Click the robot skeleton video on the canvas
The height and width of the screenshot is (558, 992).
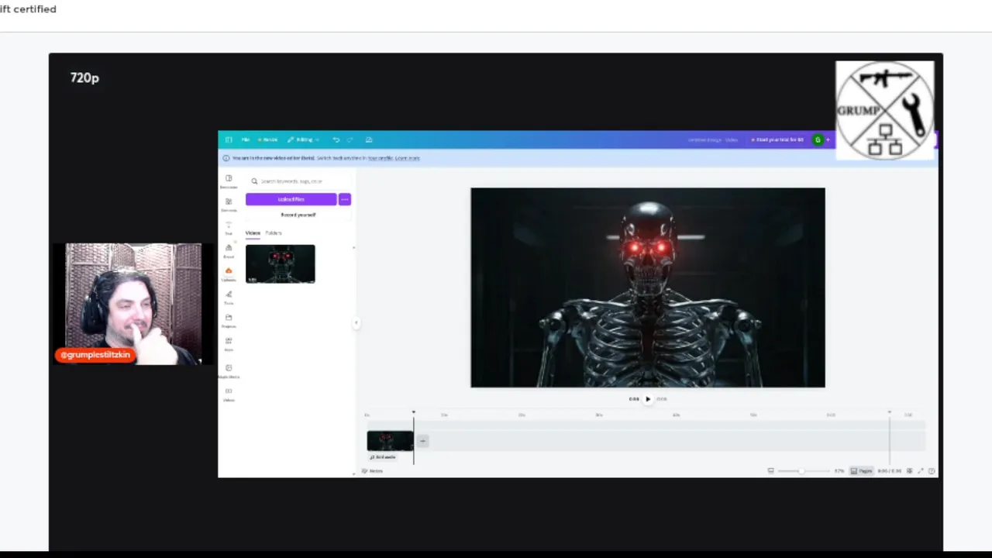pyautogui.click(x=648, y=288)
